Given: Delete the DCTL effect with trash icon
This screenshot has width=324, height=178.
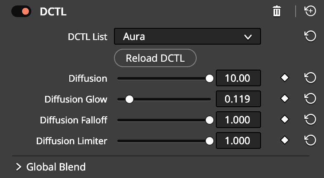Looking at the screenshot, I should pyautogui.click(x=277, y=11).
